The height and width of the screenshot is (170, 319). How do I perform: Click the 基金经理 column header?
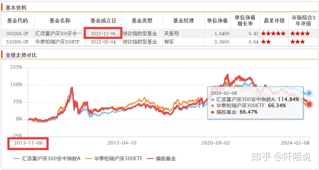pyautogui.click(x=184, y=21)
